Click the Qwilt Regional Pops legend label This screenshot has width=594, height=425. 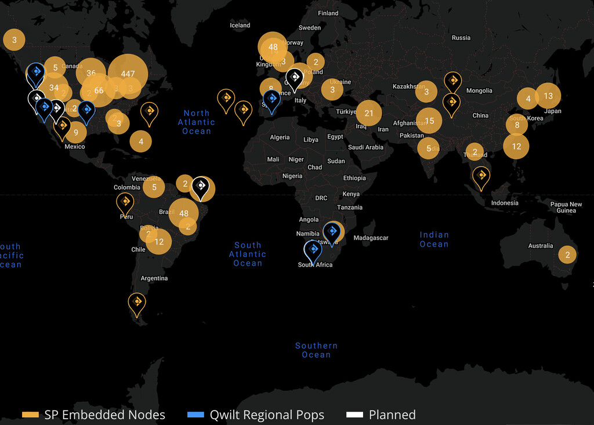(x=267, y=415)
